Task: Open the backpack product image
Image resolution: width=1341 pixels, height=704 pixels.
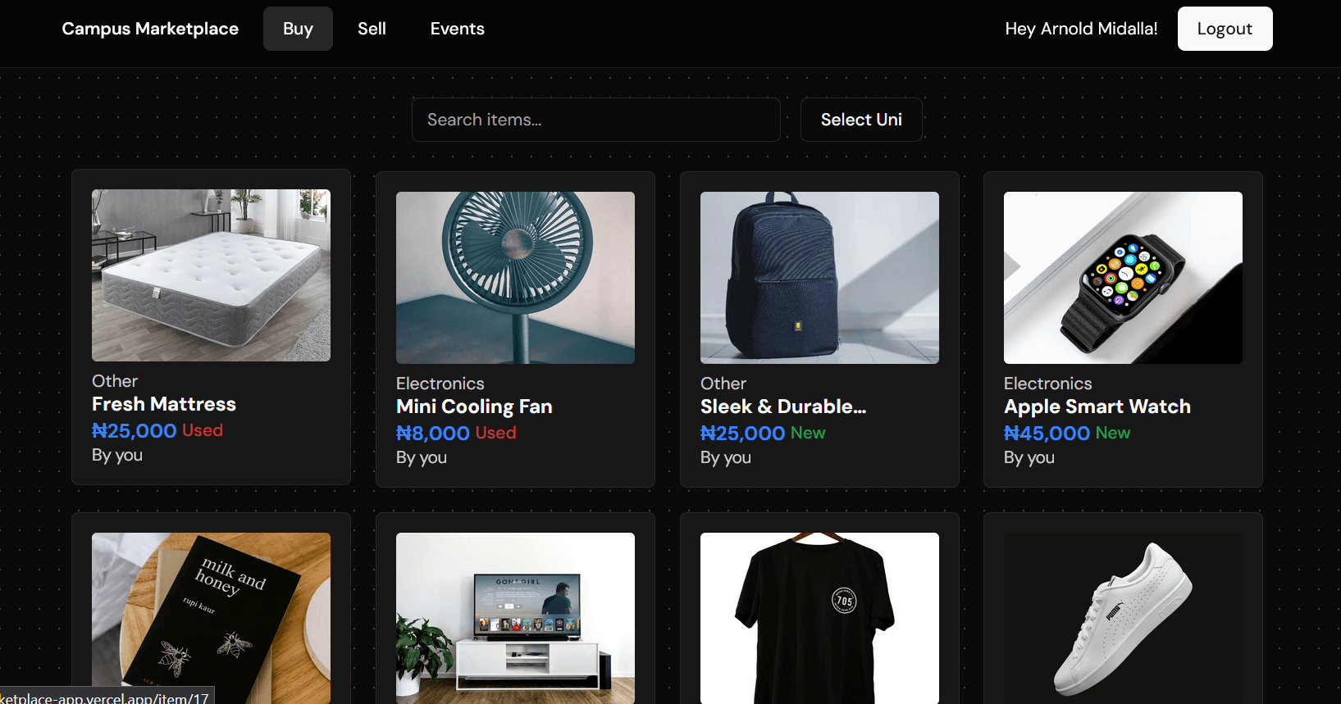Action: (x=819, y=278)
